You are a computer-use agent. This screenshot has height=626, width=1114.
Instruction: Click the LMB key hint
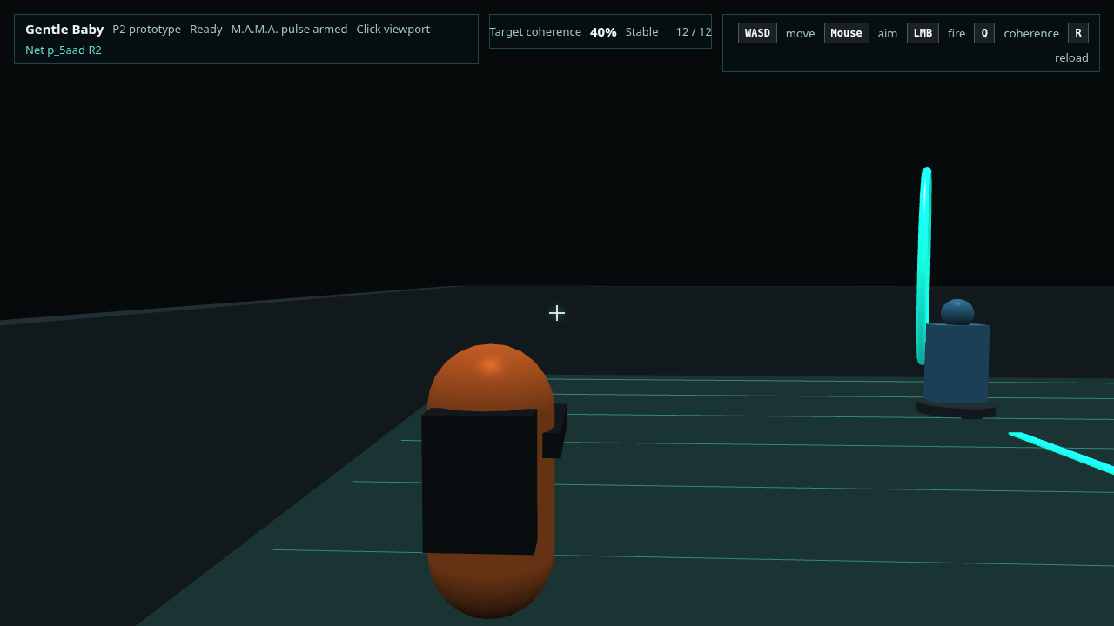click(x=923, y=33)
